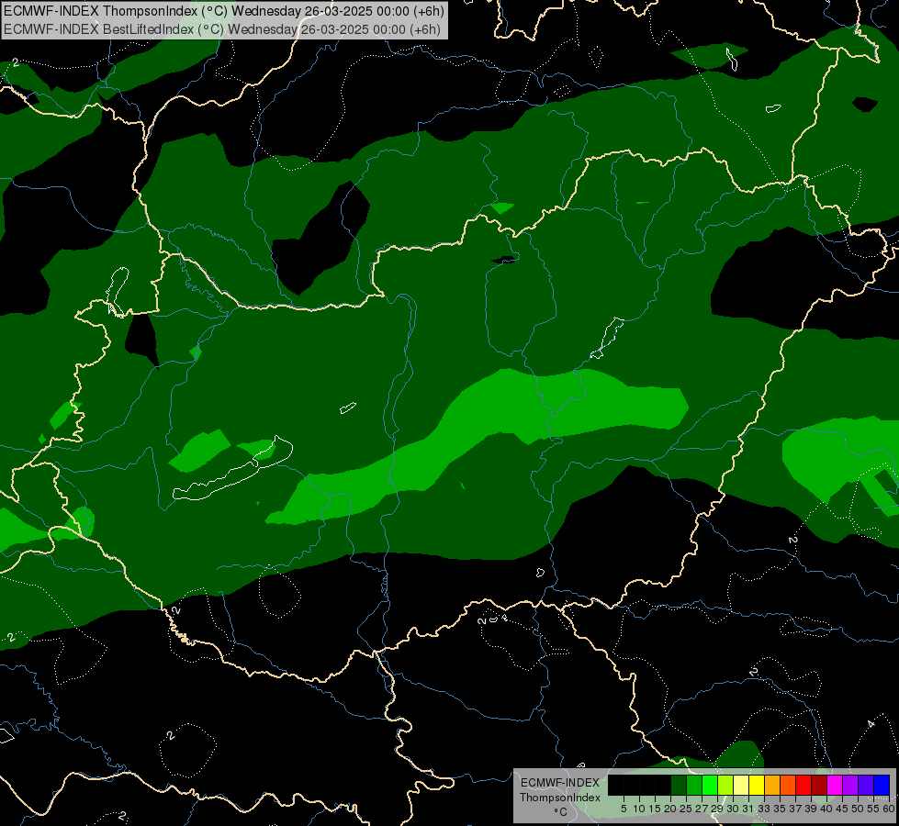899x826 pixels.
Task: Click the legend tick label 20
Action: [x=670, y=809]
